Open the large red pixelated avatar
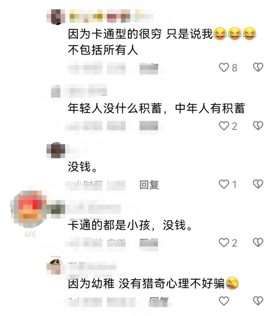This screenshot has width=279, height=316. [x=30, y=209]
